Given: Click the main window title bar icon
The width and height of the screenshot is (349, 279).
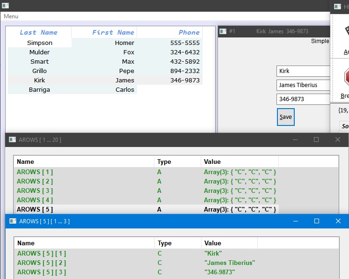Looking at the screenshot, I should (x=5, y=6).
